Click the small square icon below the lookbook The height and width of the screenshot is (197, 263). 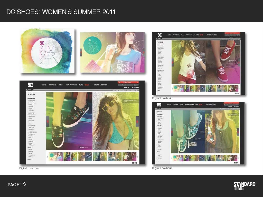tap(133, 163)
